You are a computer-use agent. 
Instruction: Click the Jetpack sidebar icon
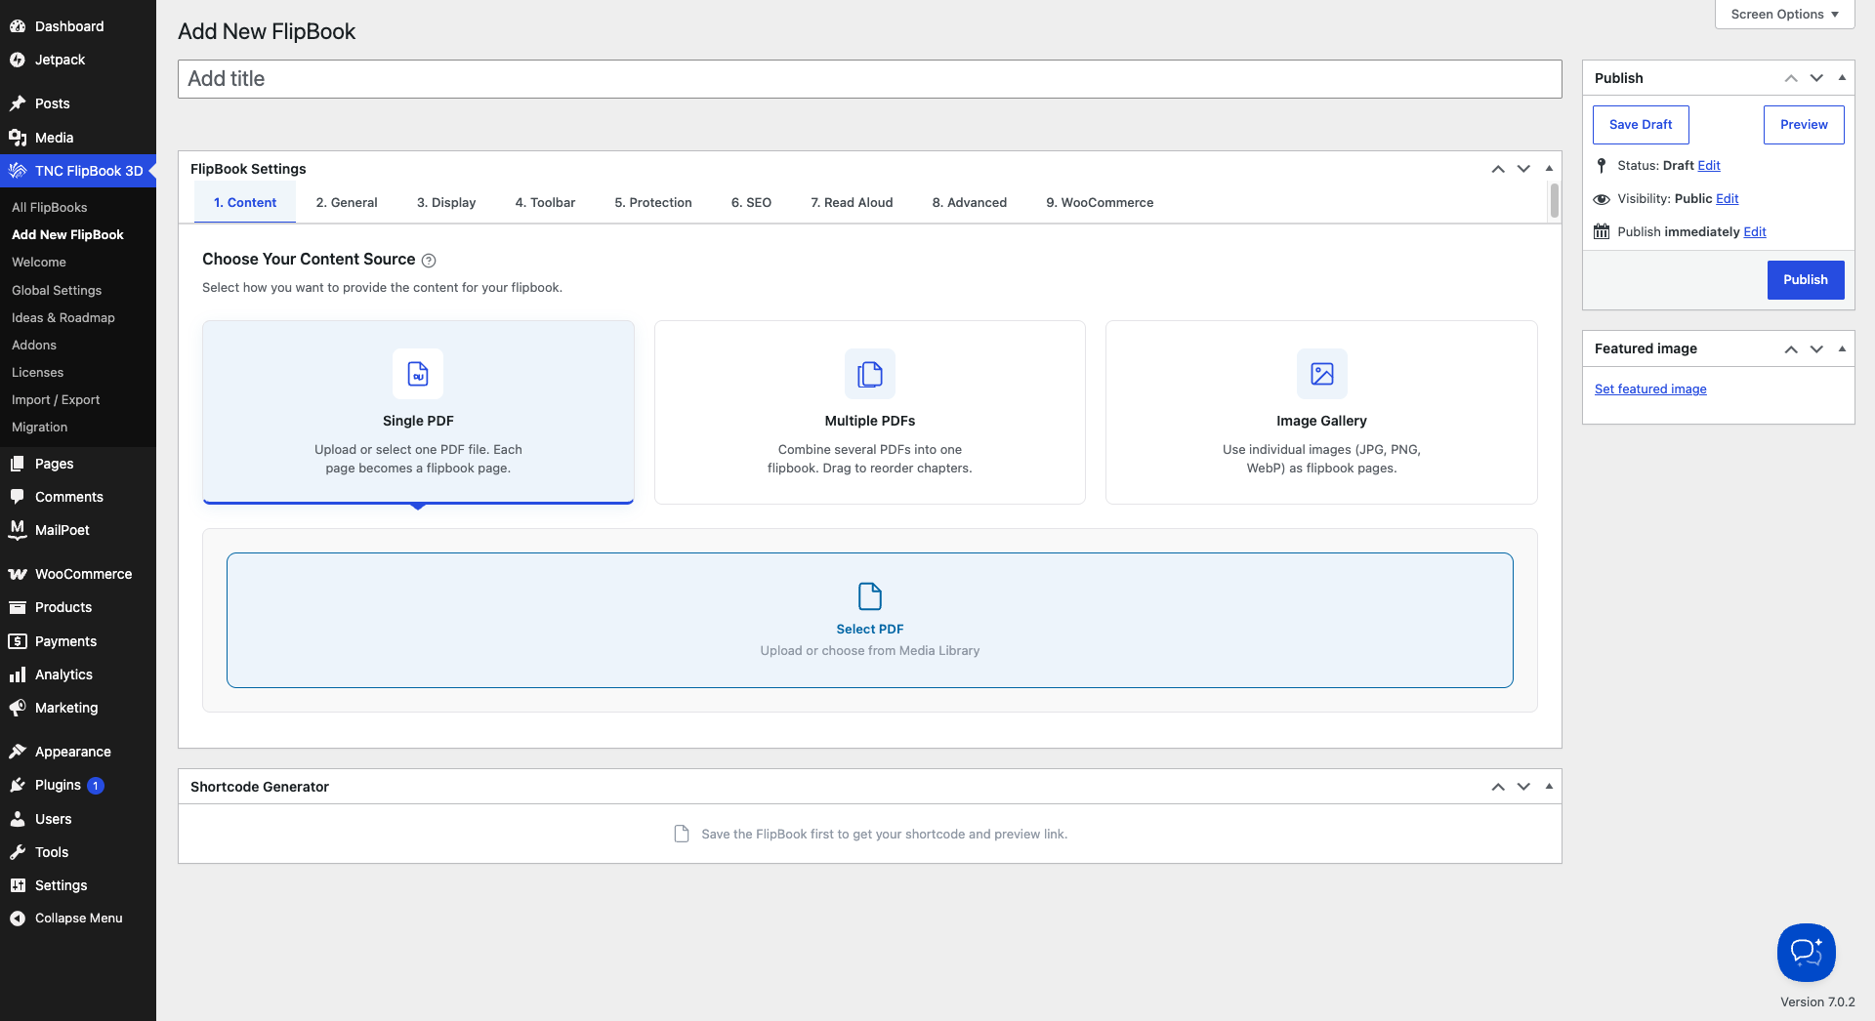pyautogui.click(x=18, y=60)
